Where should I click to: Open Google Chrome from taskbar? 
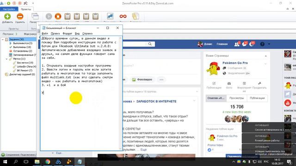click(48, 162)
